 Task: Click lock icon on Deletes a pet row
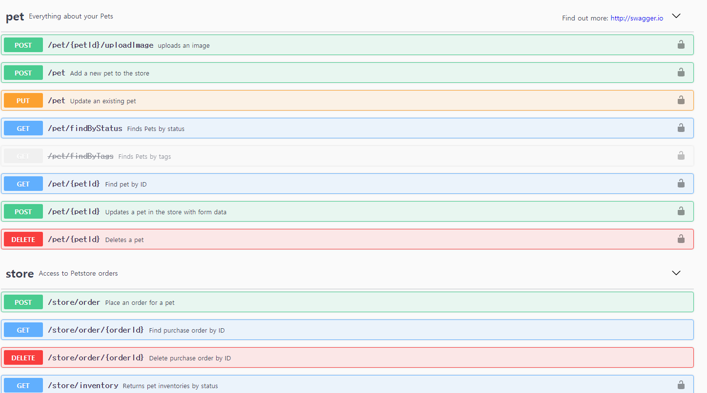[681, 239]
